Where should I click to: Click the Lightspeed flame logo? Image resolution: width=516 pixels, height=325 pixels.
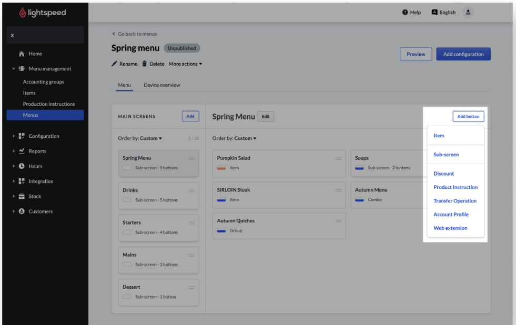pyautogui.click(x=23, y=13)
